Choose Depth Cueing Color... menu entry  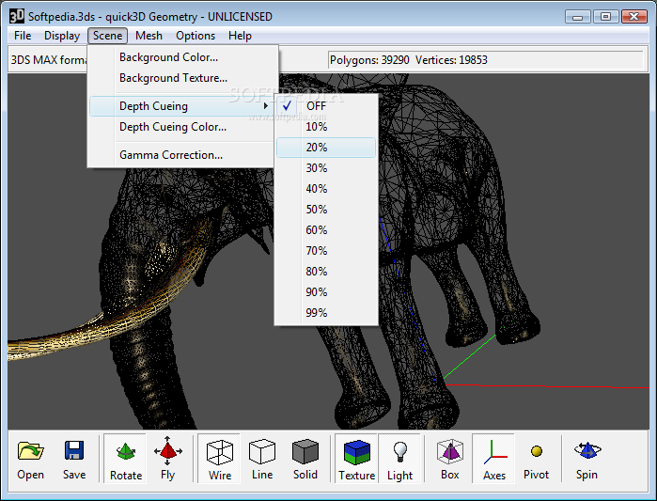(182, 127)
